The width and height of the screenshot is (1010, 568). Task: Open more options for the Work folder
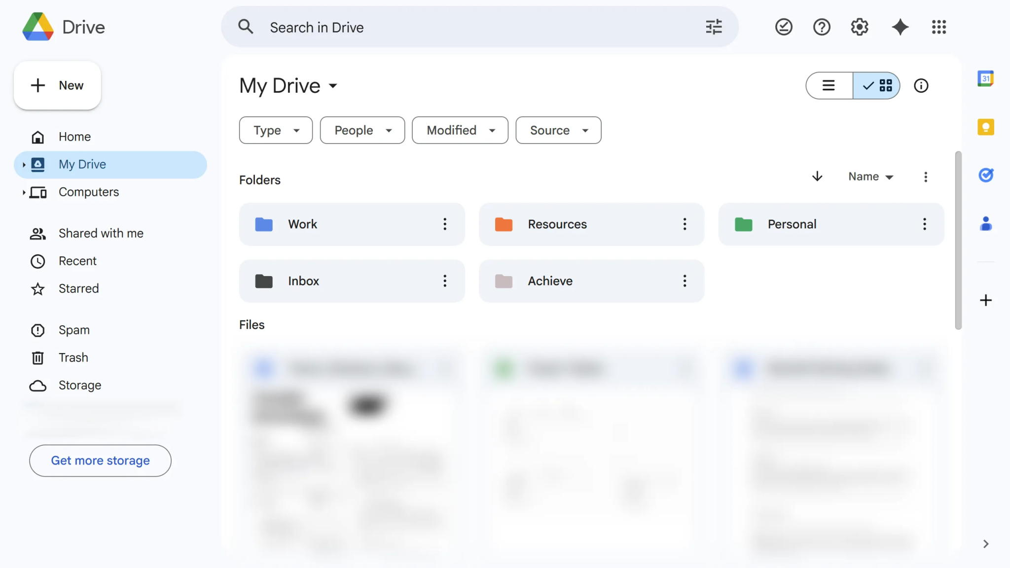(445, 224)
